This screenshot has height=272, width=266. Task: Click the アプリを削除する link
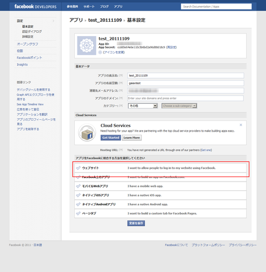coord(28,129)
